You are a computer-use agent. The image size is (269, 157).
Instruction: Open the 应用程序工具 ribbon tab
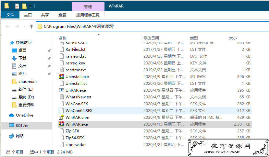88,15
